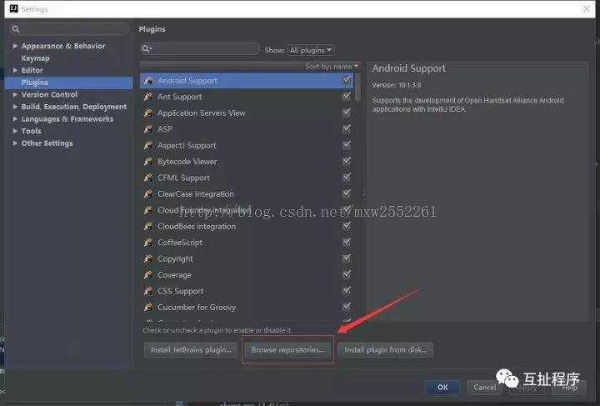Click the plugin search magnifier icon
The height and width of the screenshot is (406, 600).
click(x=147, y=48)
